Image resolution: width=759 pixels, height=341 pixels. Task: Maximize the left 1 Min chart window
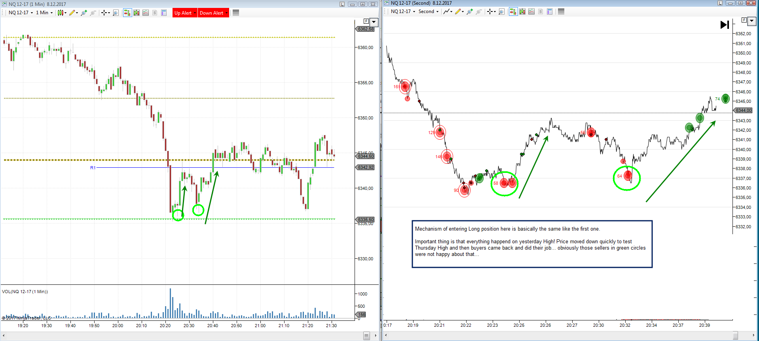pos(362,4)
